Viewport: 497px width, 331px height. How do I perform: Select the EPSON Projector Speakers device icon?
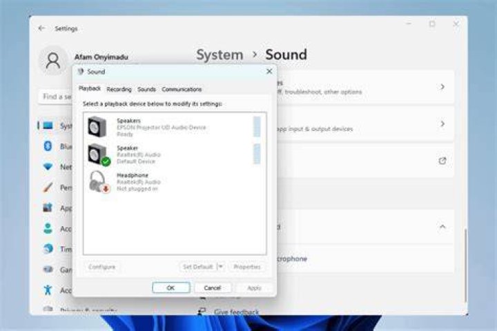[97, 127]
